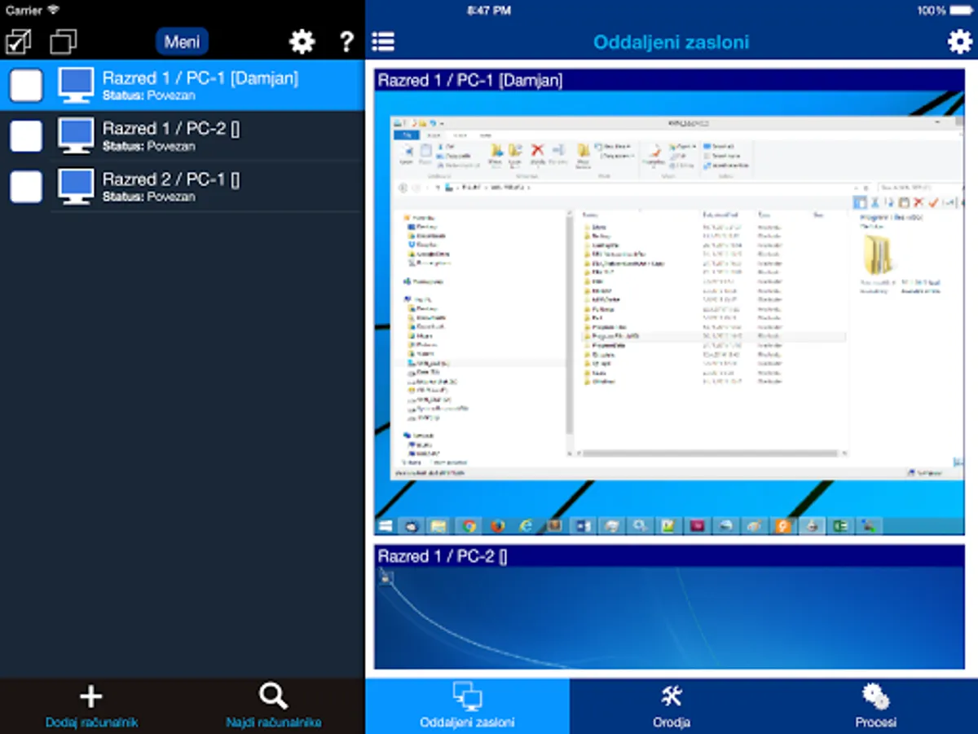978x734 pixels.
Task: Click Chrome icon in remote PC-1 taskbar
Action: (468, 526)
